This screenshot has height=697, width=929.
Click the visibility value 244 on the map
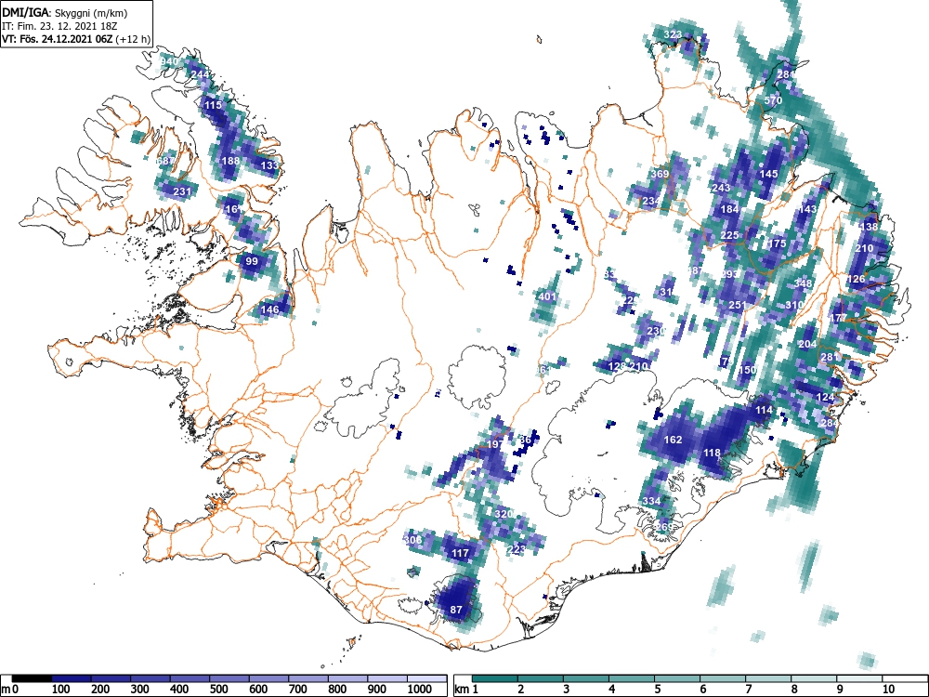click(x=201, y=74)
